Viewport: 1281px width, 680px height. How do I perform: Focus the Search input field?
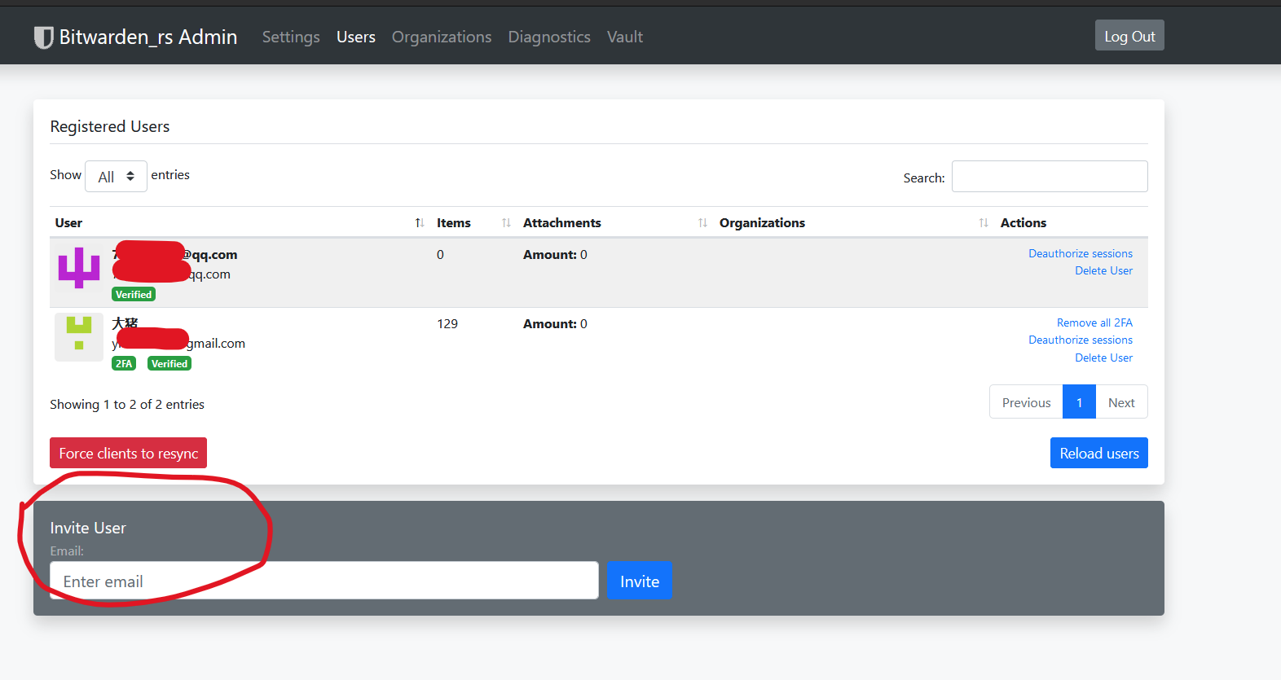(x=1050, y=177)
